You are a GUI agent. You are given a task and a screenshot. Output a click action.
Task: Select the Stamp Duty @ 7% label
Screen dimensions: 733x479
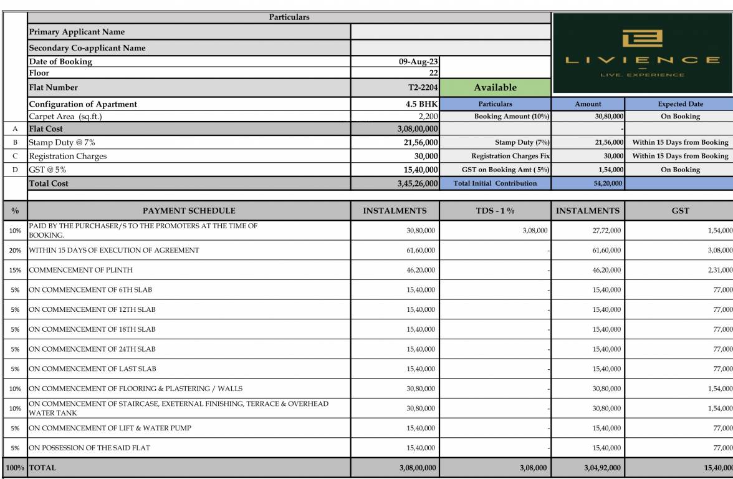62,143
